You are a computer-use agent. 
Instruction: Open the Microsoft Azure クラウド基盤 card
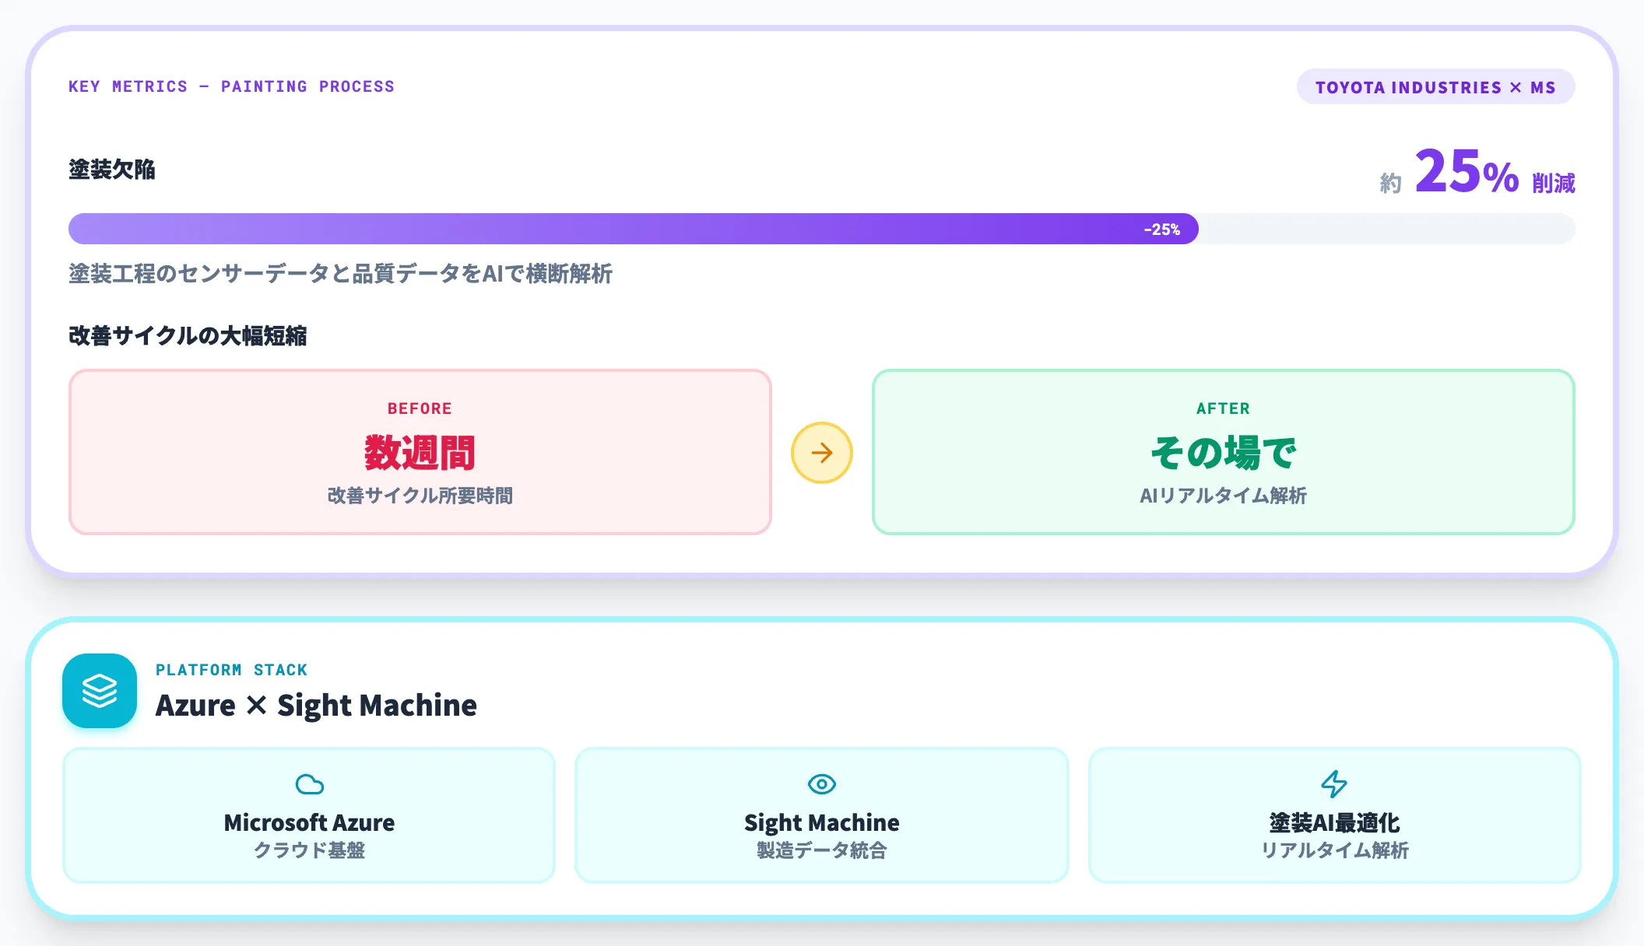(x=309, y=815)
